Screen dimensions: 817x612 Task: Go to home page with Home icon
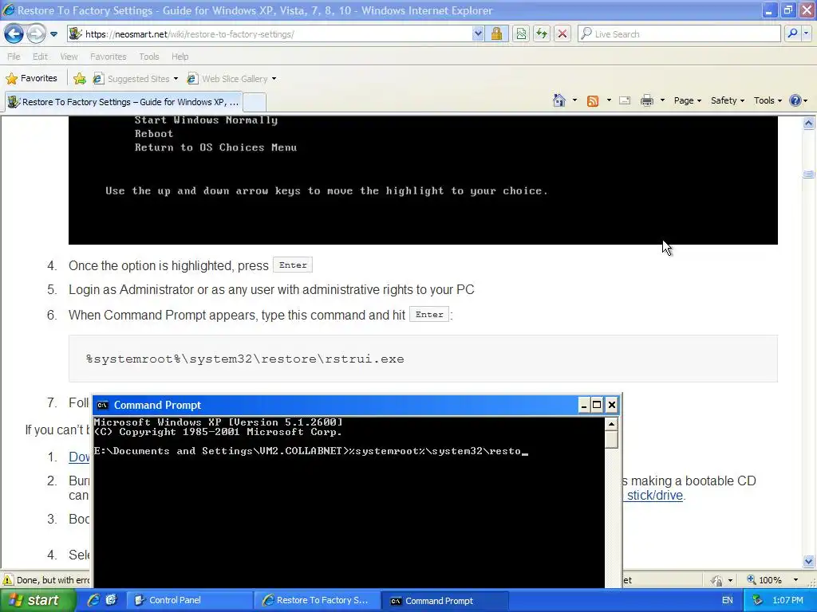pos(559,100)
